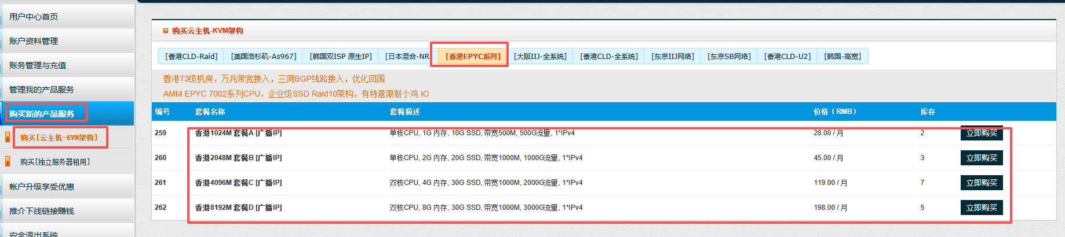Switch to [东京IIJ网络] tab
The height and width of the screenshot is (237, 1065).
[673, 56]
